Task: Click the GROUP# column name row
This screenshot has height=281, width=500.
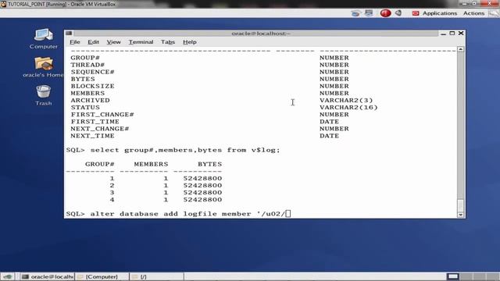Action: coord(85,58)
